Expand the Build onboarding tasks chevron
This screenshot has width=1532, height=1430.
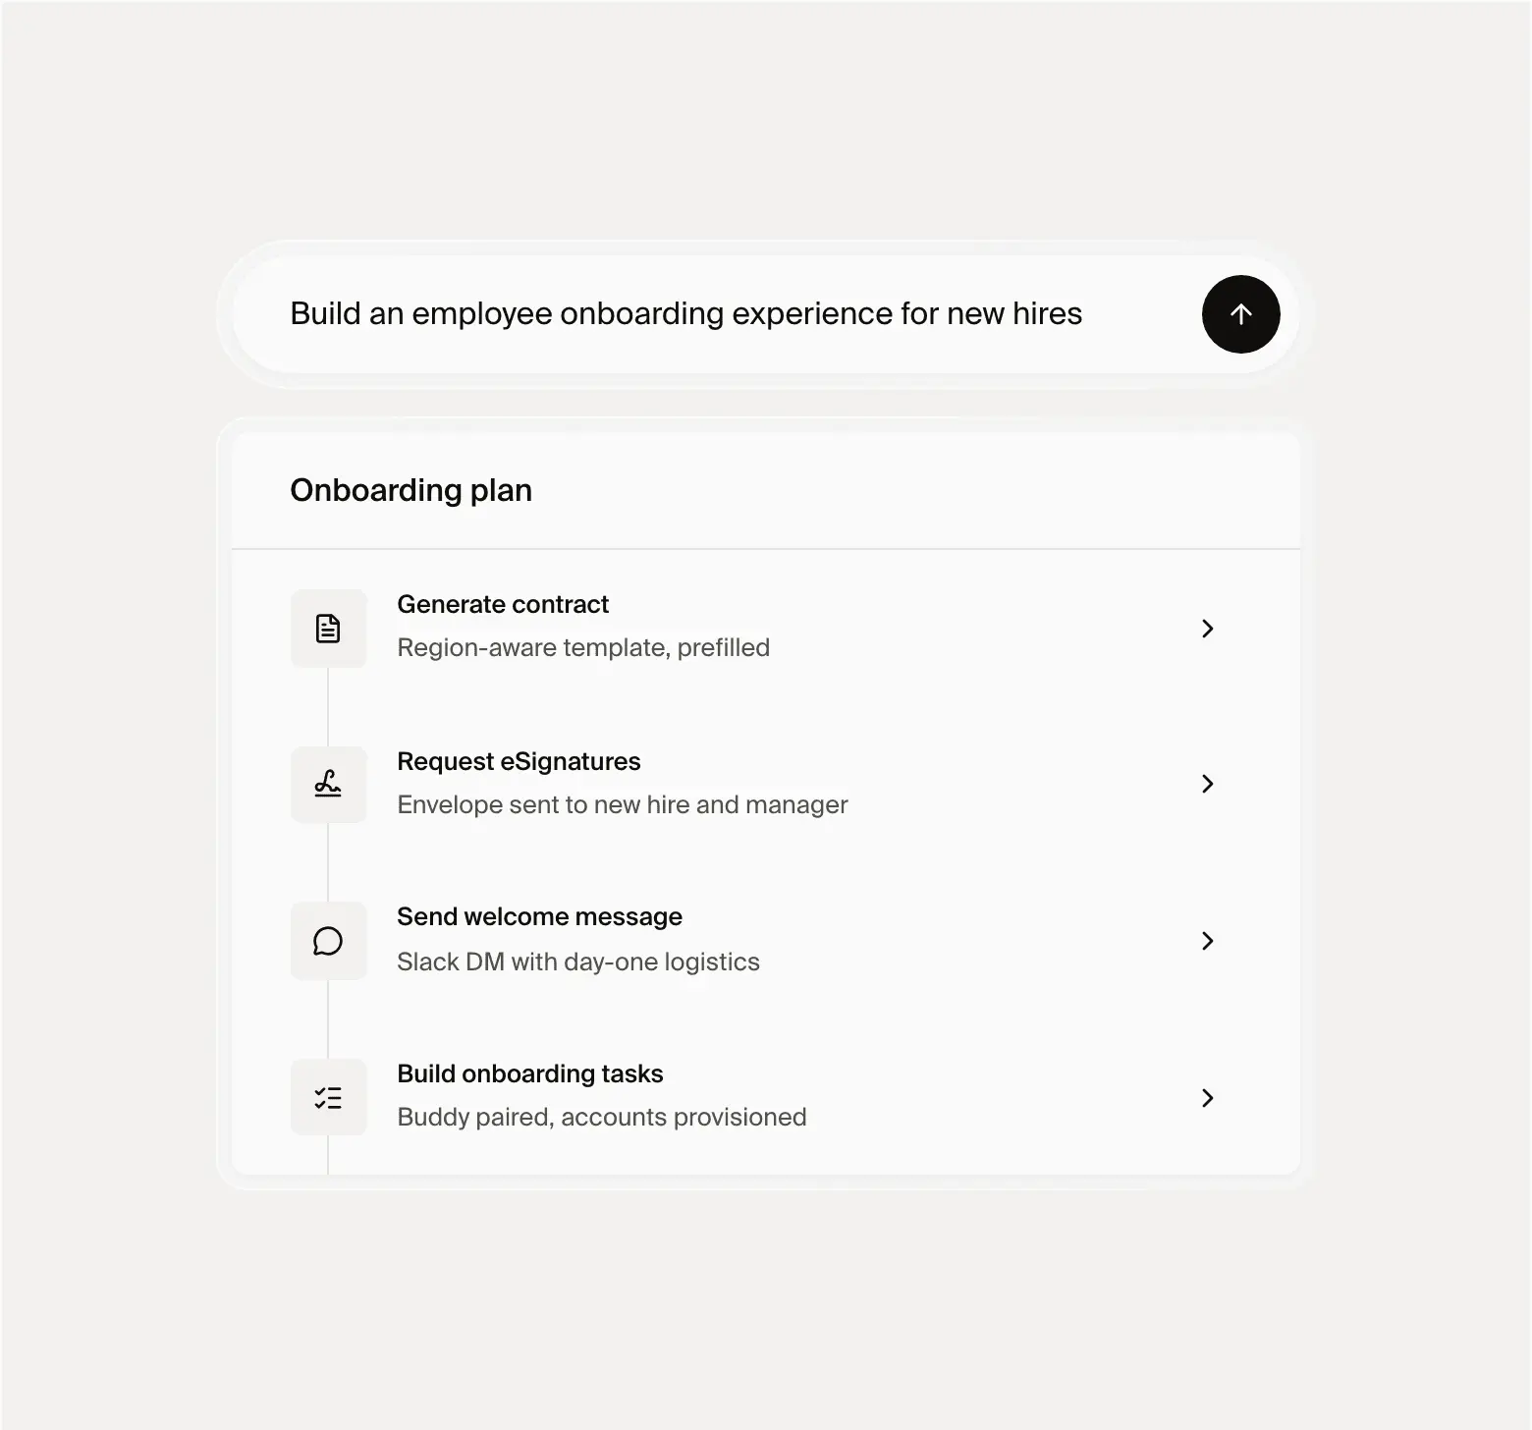tap(1208, 1098)
